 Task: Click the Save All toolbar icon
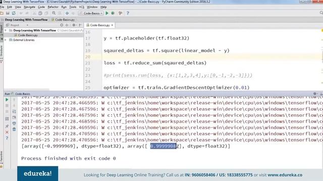(8, 14)
